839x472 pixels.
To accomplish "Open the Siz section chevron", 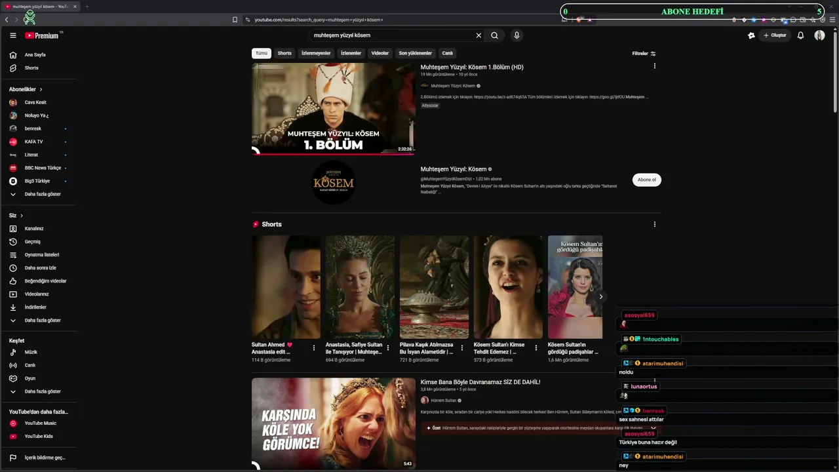I will click(22, 216).
